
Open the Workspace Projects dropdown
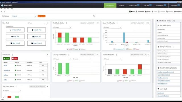point(24,16)
